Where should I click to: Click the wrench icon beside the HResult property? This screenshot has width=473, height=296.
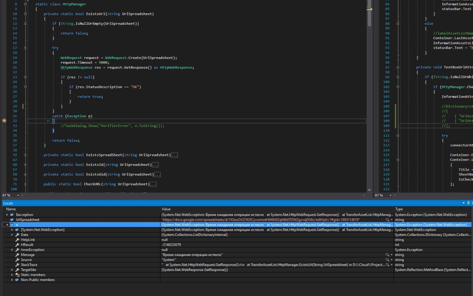pyautogui.click(x=17, y=245)
